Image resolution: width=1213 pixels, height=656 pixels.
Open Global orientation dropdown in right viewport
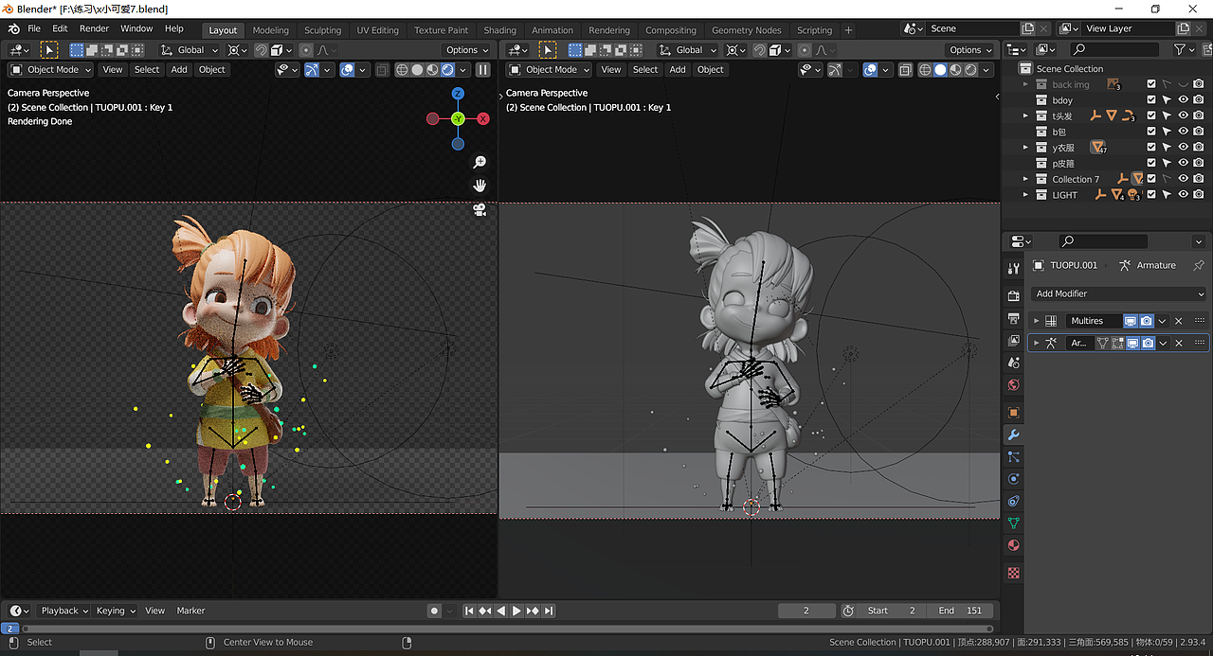click(x=686, y=50)
